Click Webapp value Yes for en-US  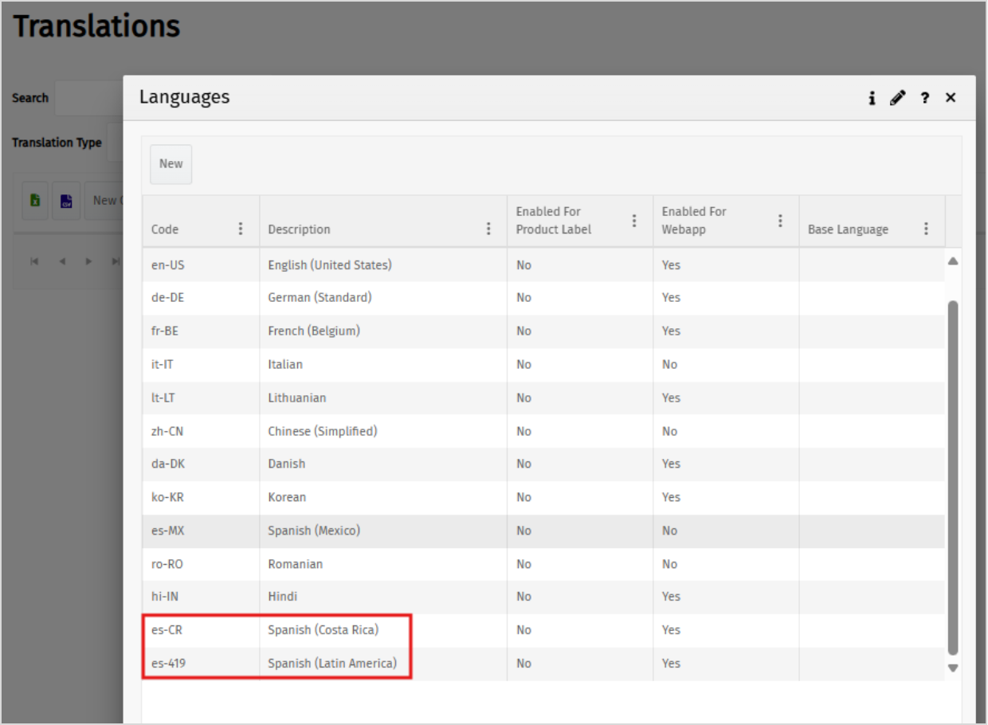[671, 265]
